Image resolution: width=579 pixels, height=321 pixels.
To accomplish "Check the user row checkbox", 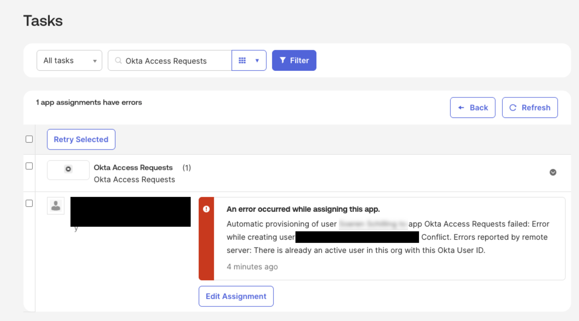I will coord(29,203).
